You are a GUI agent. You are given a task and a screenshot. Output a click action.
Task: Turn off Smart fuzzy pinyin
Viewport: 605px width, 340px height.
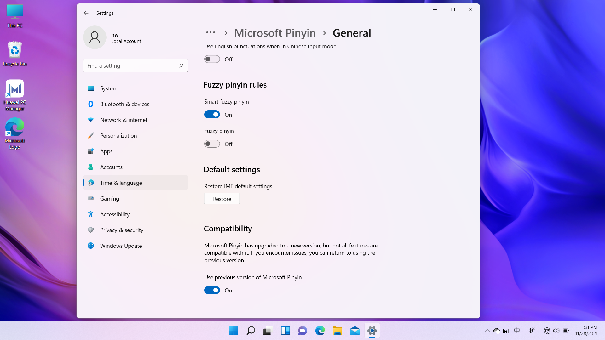[212, 115]
